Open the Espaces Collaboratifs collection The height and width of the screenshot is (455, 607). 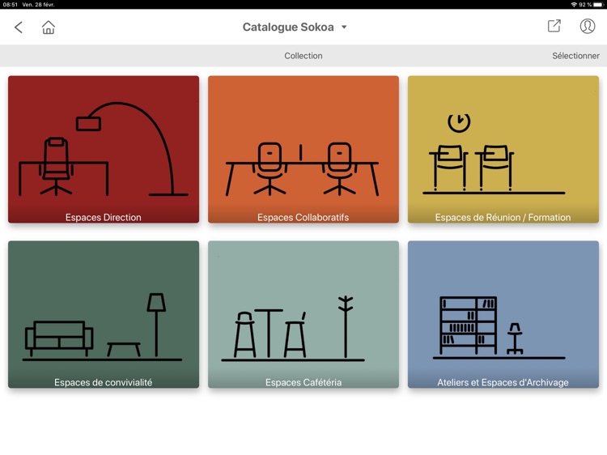click(x=303, y=149)
